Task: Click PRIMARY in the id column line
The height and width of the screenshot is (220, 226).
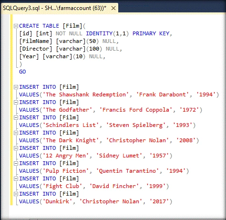Action: [144, 33]
